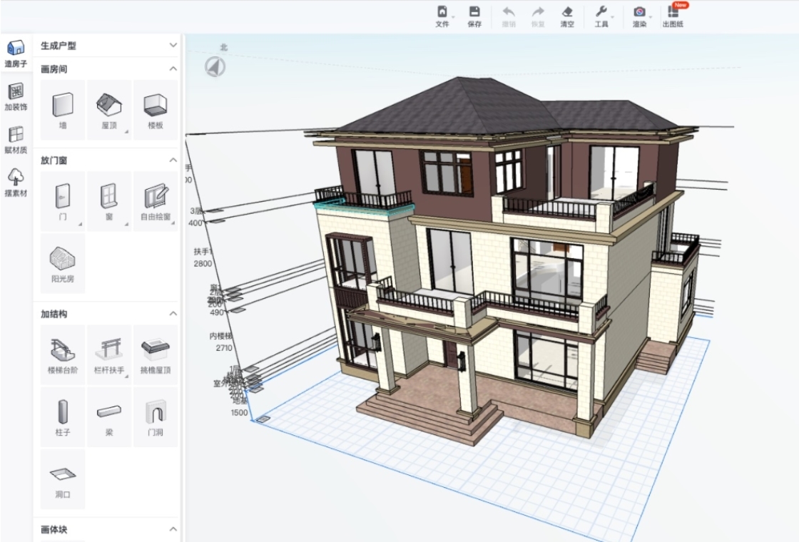Viewport: 799px width, 542px height.
Task: Switch to the 赋材质 materials tab
Action: coord(15,140)
